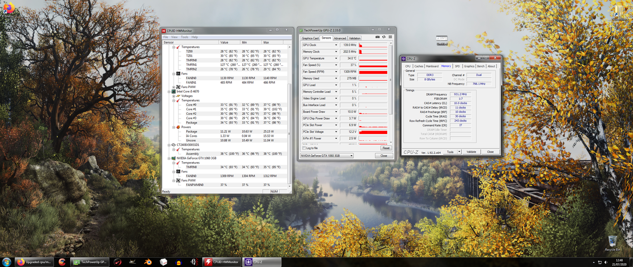This screenshot has width=633, height=267.
Task: Switch to the Firefox 'Upgraded cpu/m...' taskbar window
Action: (34, 262)
